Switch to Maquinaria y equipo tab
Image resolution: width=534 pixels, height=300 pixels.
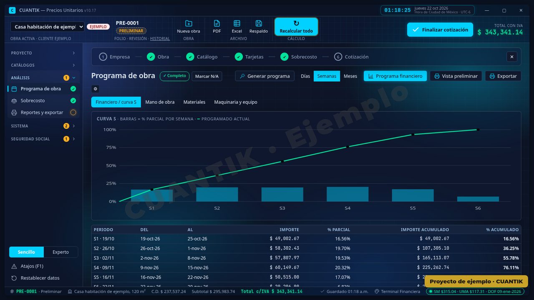[x=236, y=102]
